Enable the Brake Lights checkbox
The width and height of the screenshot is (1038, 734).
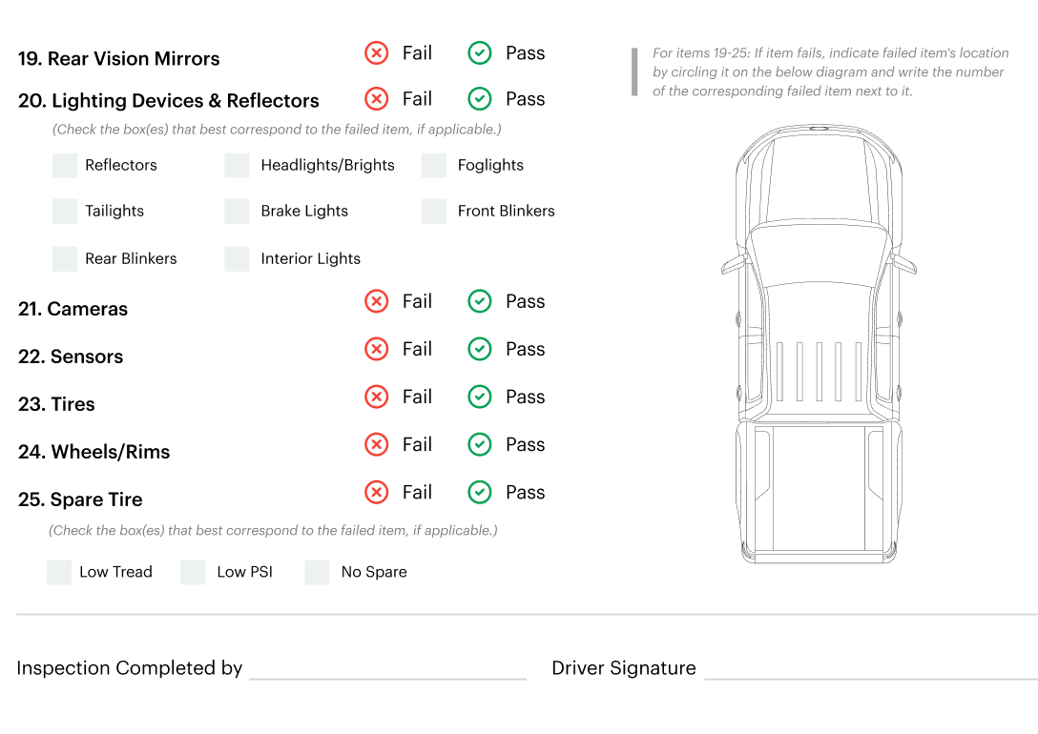[237, 212]
